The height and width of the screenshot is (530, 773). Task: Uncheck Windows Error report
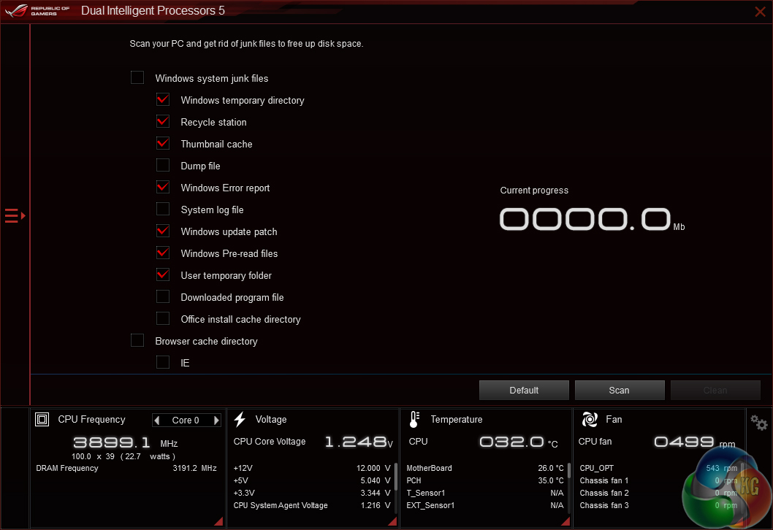[163, 187]
